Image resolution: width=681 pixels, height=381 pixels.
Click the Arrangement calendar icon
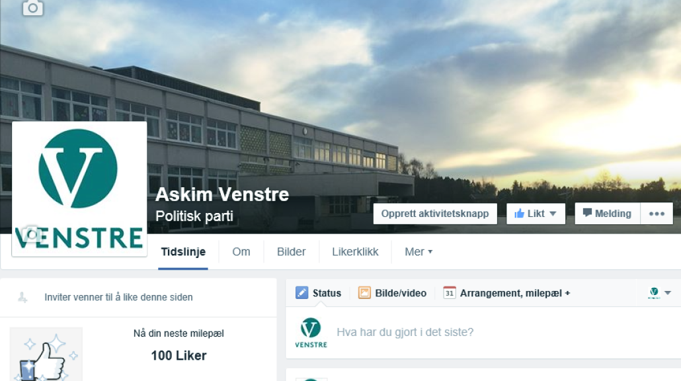[450, 293]
